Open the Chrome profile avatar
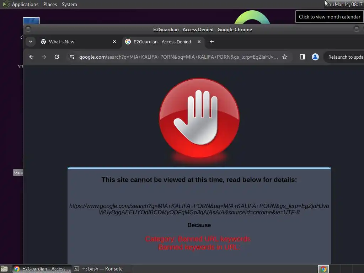This screenshot has width=364, height=273. 315,57
